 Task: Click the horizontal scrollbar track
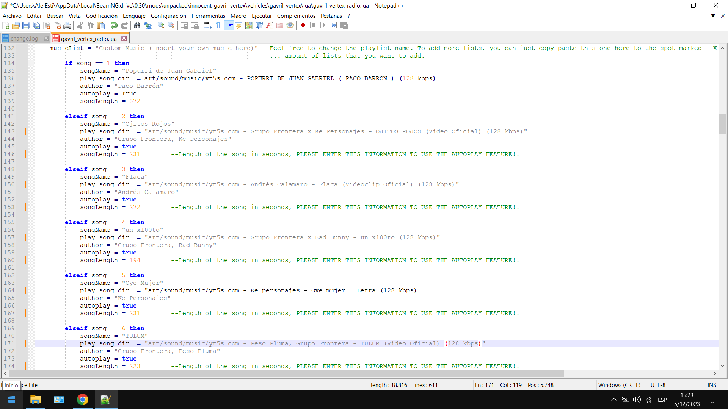(637, 373)
